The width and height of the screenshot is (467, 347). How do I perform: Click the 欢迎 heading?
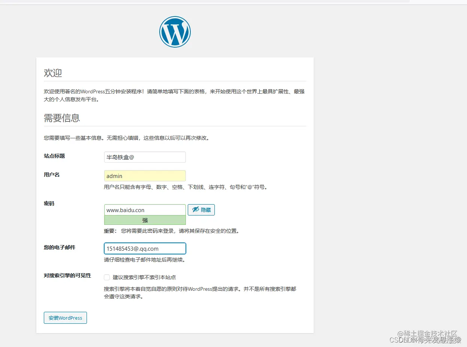coord(53,73)
